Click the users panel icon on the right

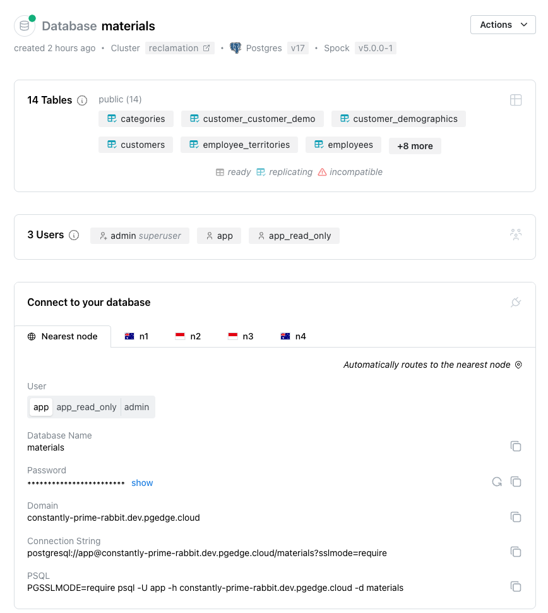pyautogui.click(x=516, y=234)
